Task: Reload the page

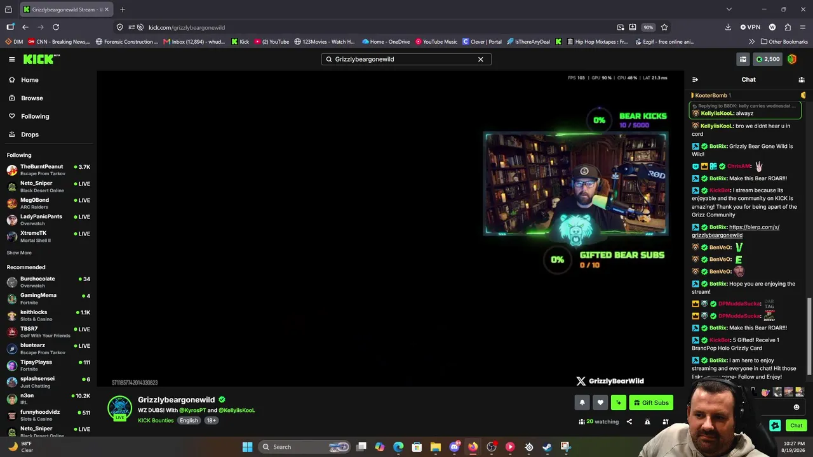Action: (x=56, y=27)
